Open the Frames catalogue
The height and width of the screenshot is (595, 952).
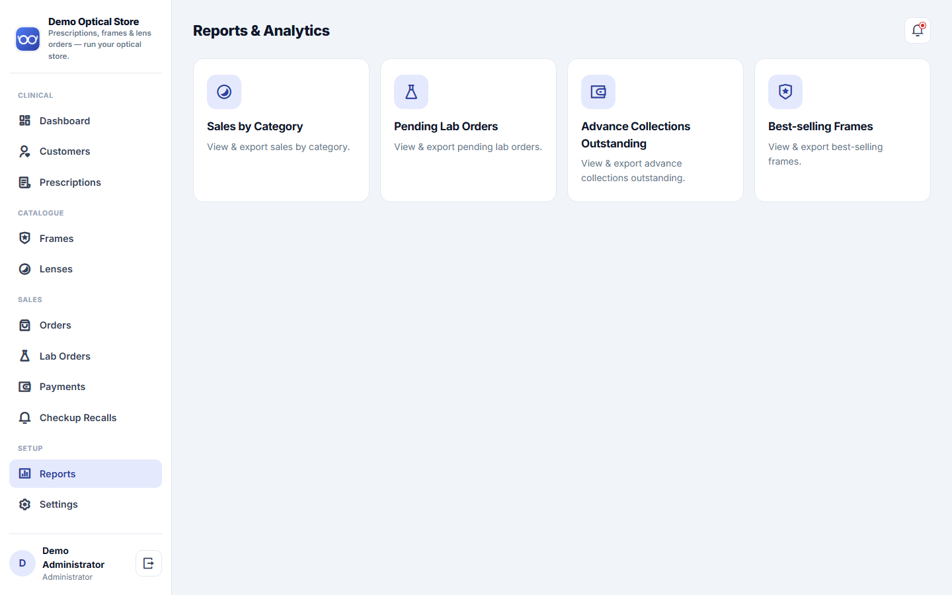pos(85,238)
